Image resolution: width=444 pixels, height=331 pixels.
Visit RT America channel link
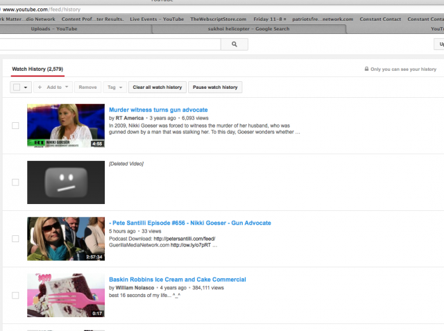coord(130,118)
